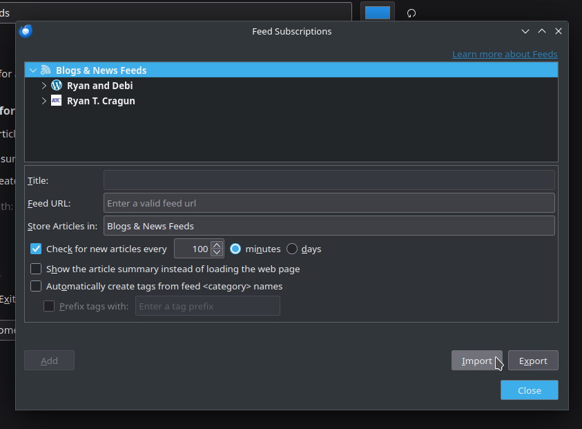This screenshot has width=582, height=429.
Task: Expand the Ryan T. Cragun feed
Action: (x=44, y=101)
